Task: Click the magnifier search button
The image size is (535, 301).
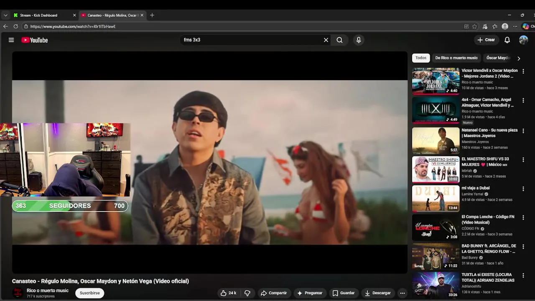Action: coord(339,40)
